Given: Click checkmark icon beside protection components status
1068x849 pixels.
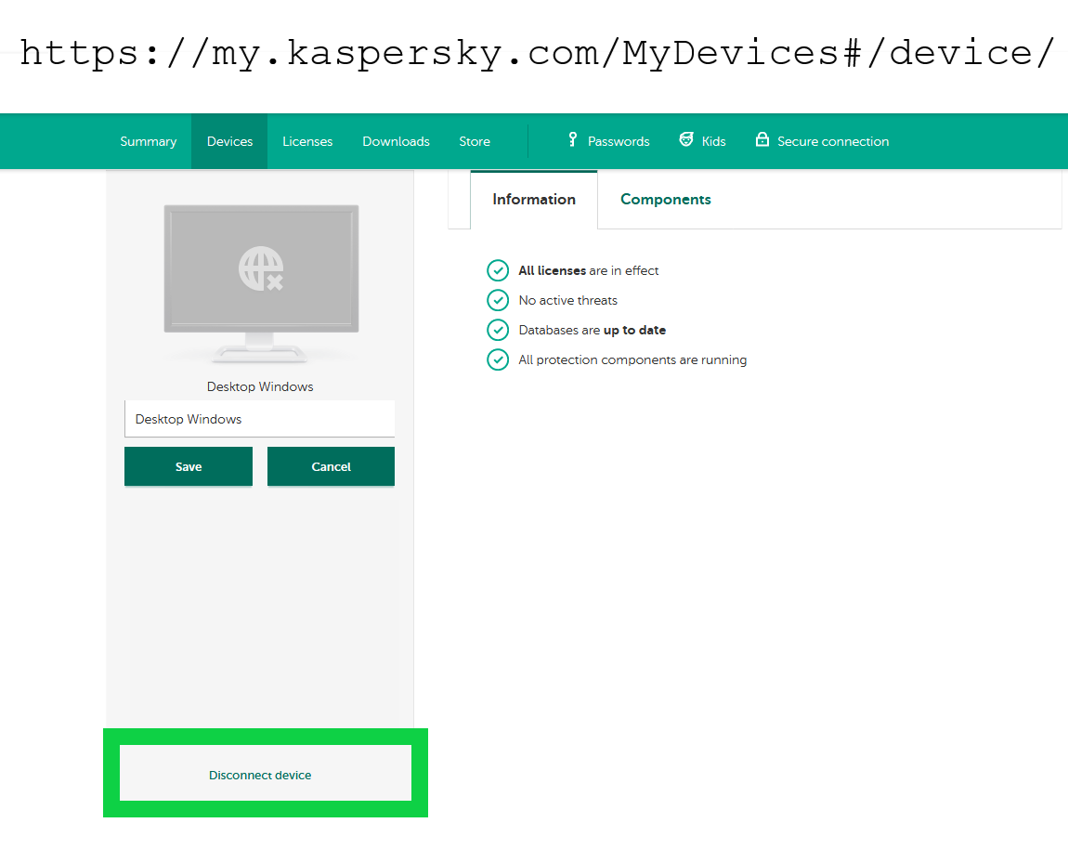Looking at the screenshot, I should coord(498,359).
